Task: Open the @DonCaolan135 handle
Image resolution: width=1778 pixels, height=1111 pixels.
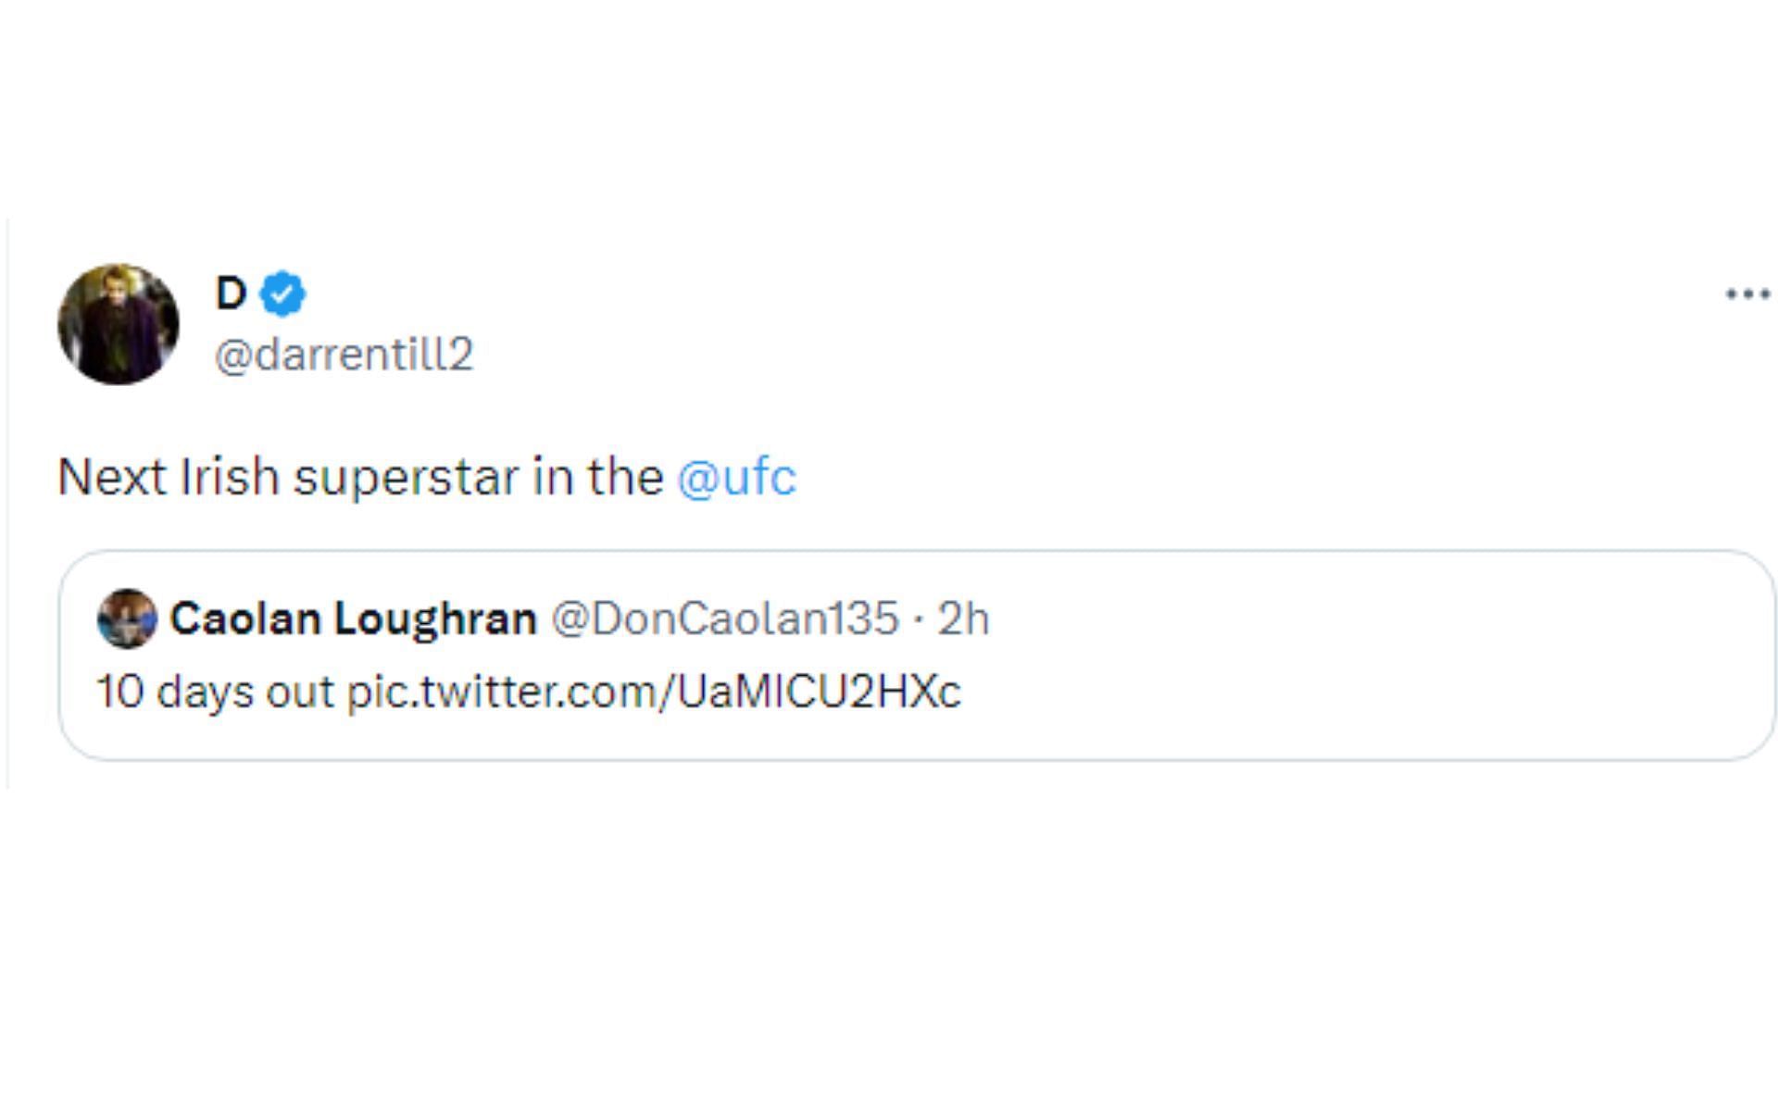Action: coord(725,618)
